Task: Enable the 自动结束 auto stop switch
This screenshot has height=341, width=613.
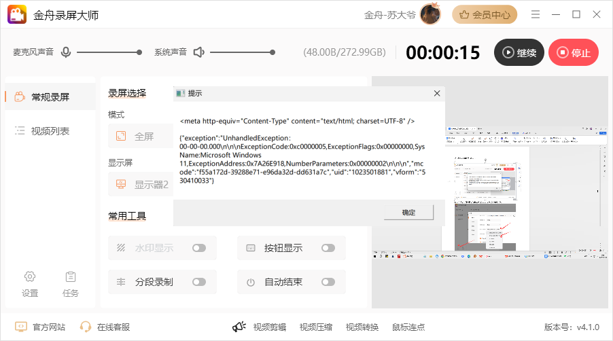Action: click(x=328, y=282)
